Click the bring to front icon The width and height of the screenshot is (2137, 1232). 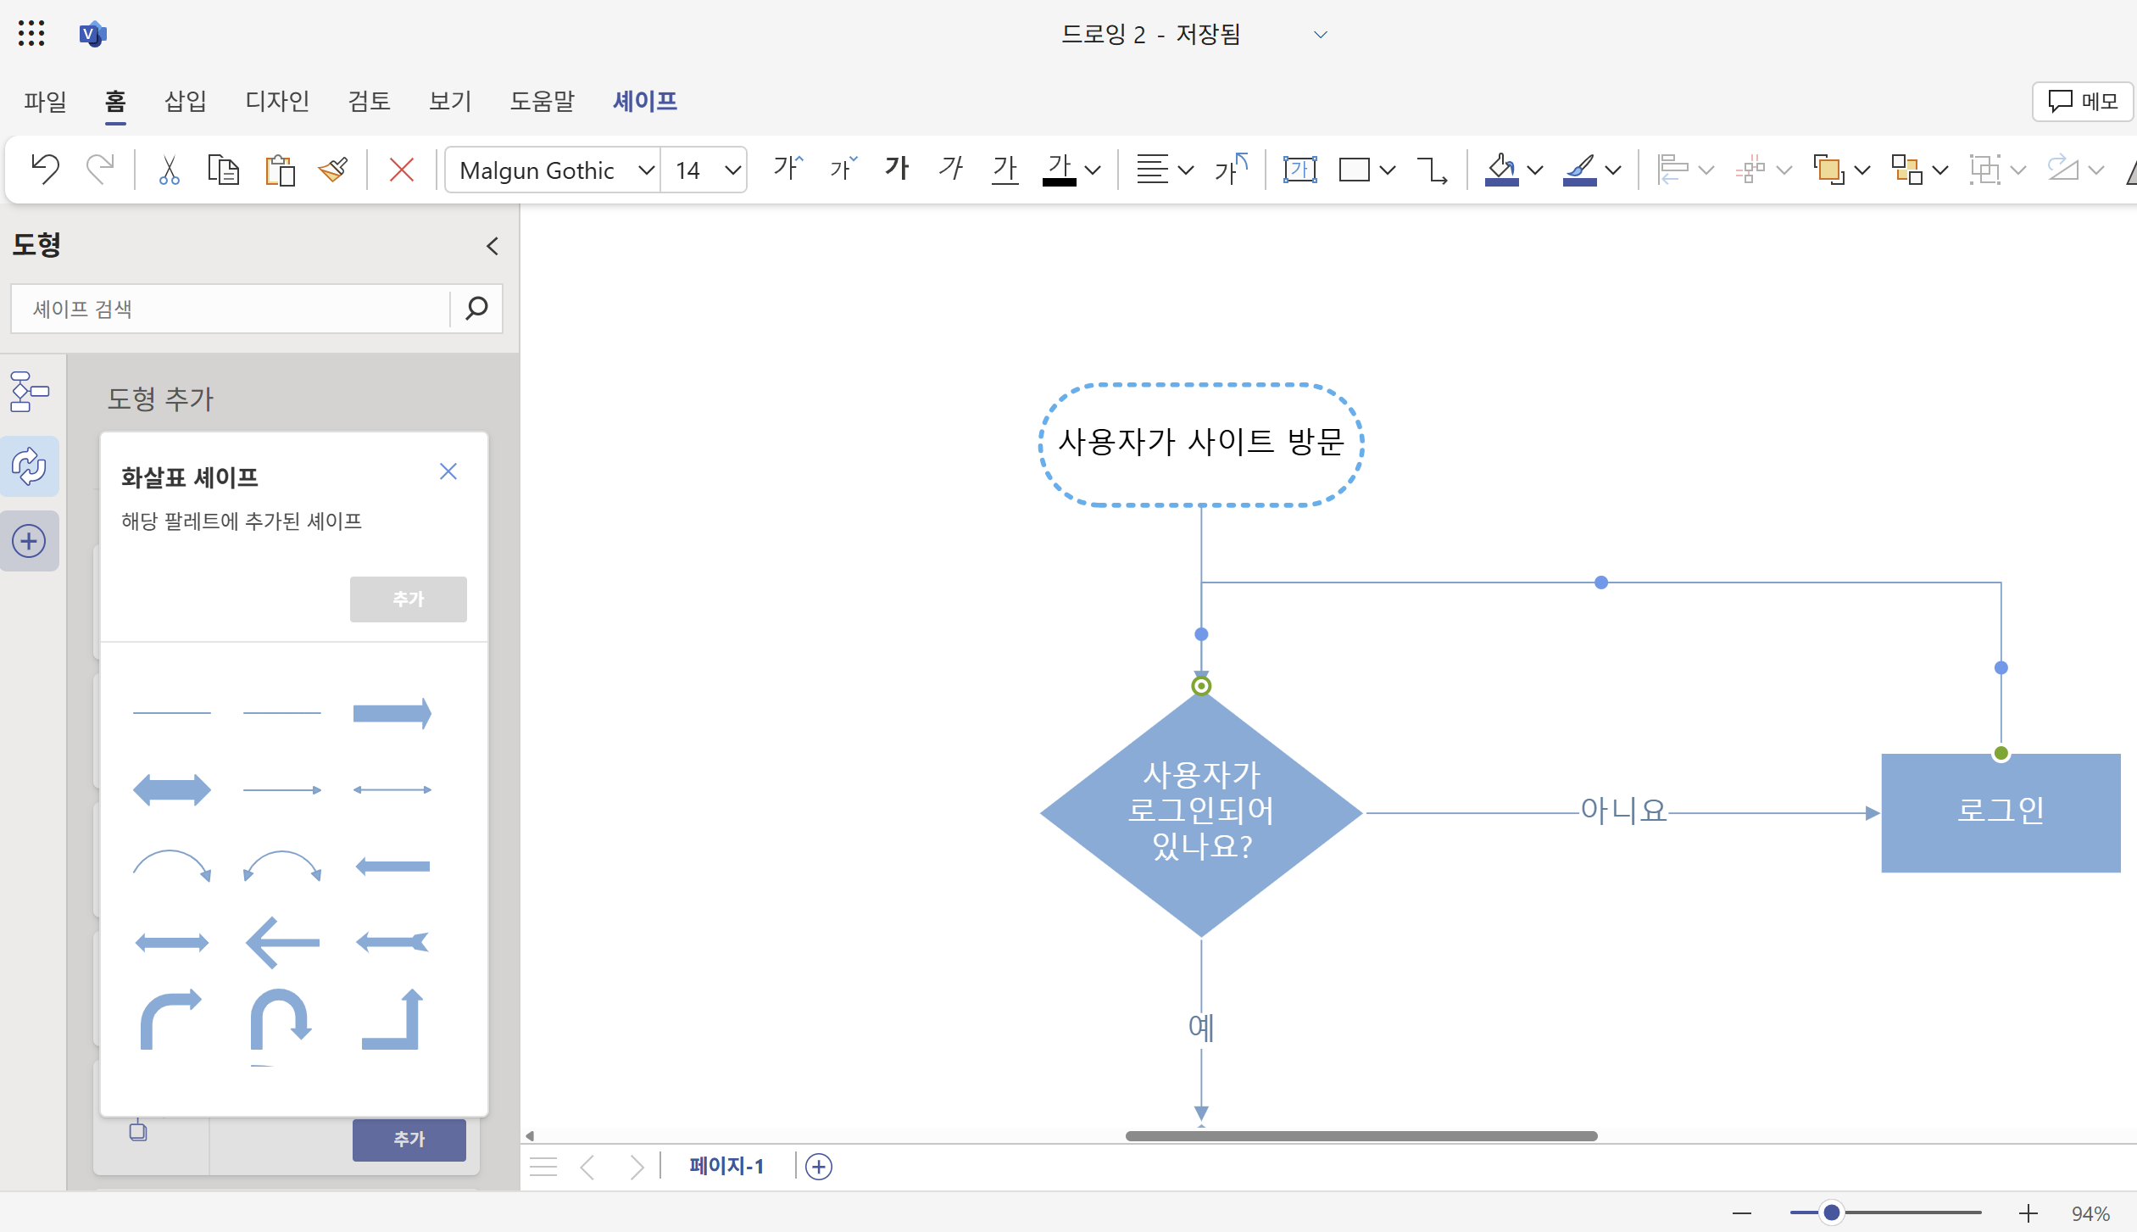pos(1828,169)
